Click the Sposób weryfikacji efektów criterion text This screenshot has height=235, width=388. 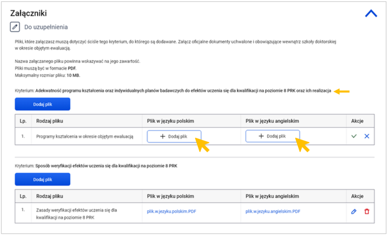(x=106, y=166)
